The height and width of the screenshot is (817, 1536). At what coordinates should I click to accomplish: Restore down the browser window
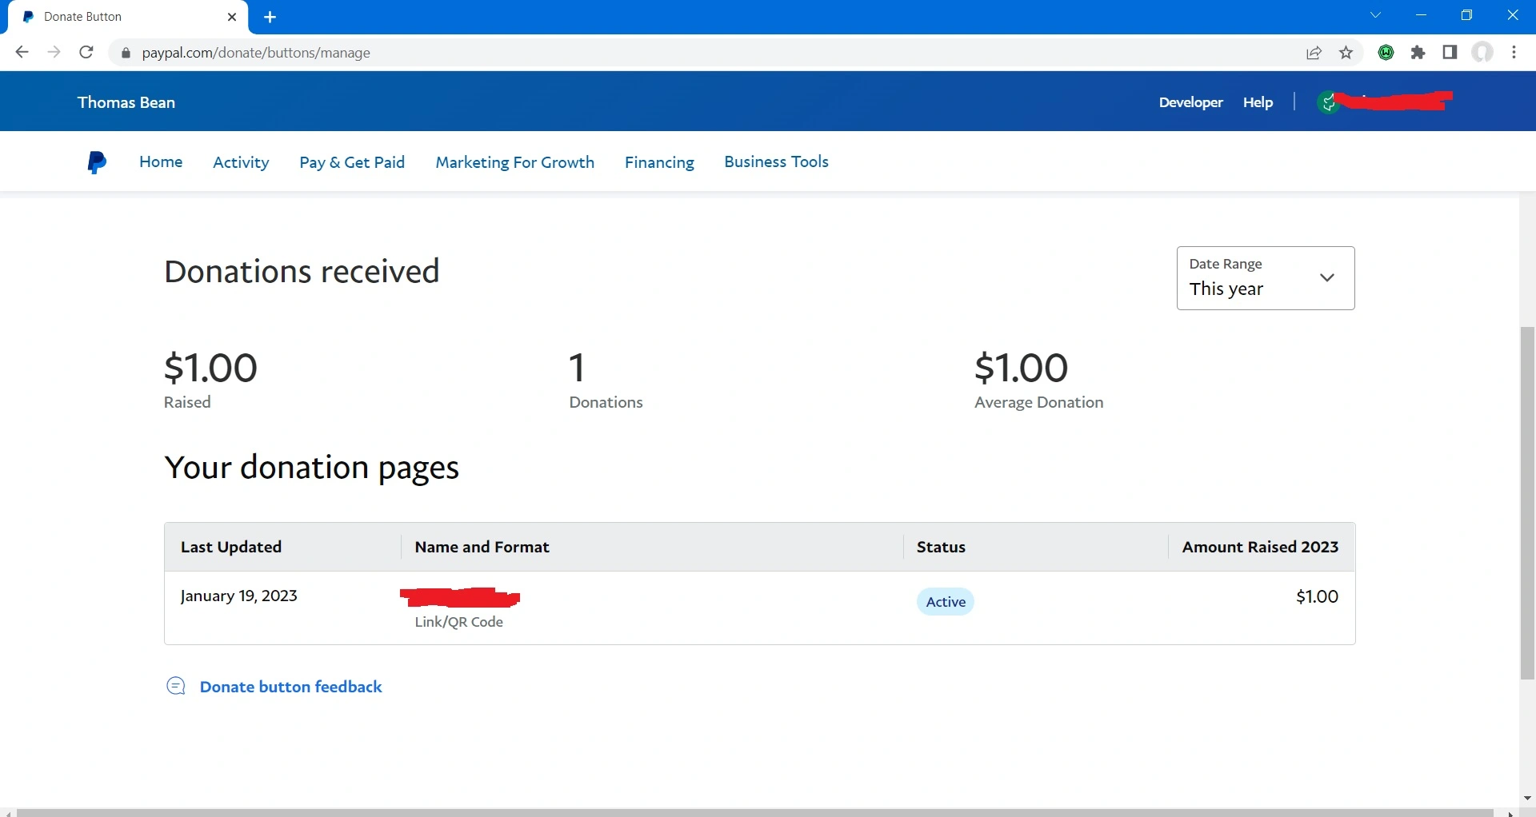tap(1466, 15)
